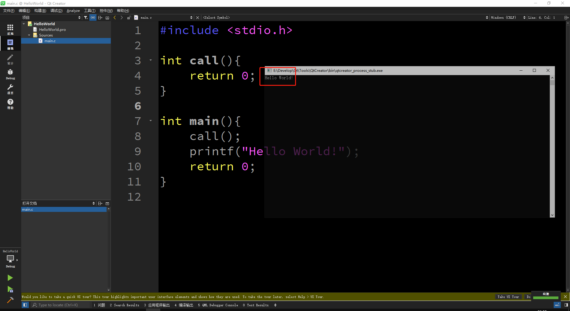Click the console window vertical scrollbar
This screenshot has height=311, width=570.
(552, 146)
